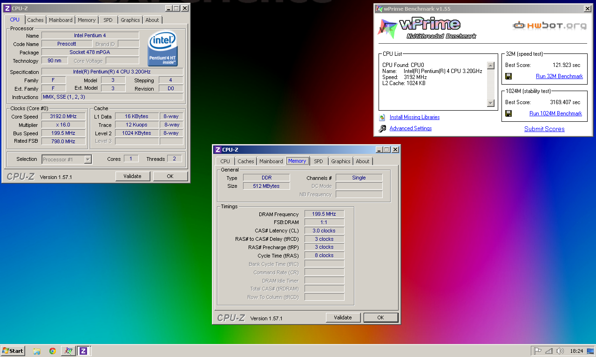
Task: Select Caches tab in Memory window
Action: click(x=246, y=161)
